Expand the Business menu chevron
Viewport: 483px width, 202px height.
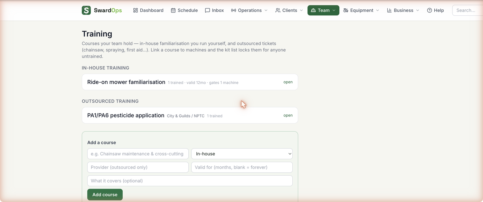point(418,10)
